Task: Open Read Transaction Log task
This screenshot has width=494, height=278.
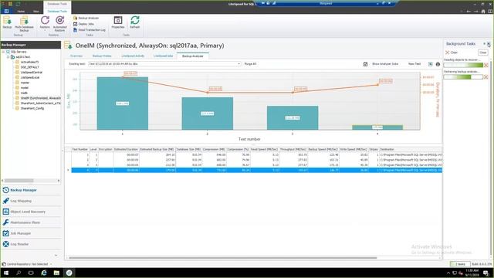Action: coord(90,30)
